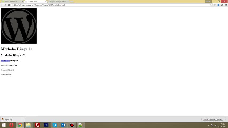This screenshot has width=228, height=128.
Task: Bookmark this page with the star icon
Action: [x=211, y=5]
